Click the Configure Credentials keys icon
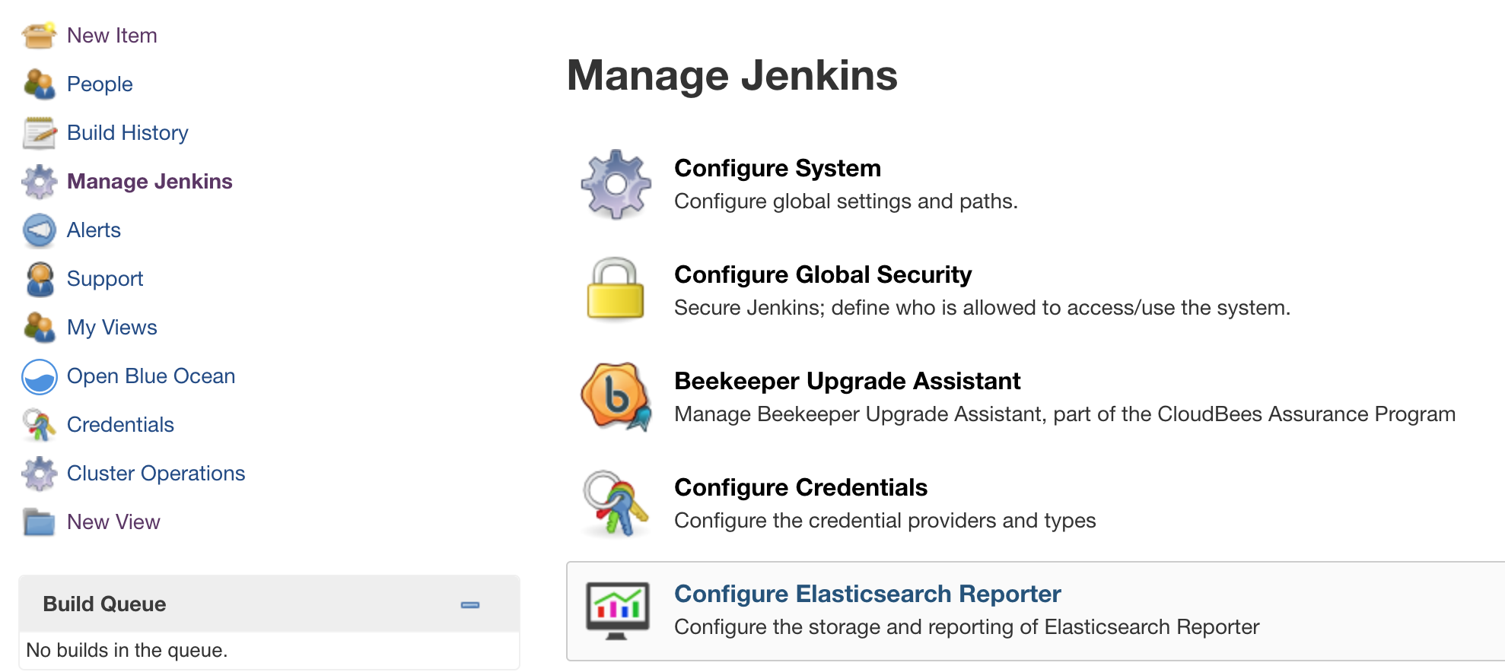This screenshot has height=672, width=1505. click(x=616, y=502)
